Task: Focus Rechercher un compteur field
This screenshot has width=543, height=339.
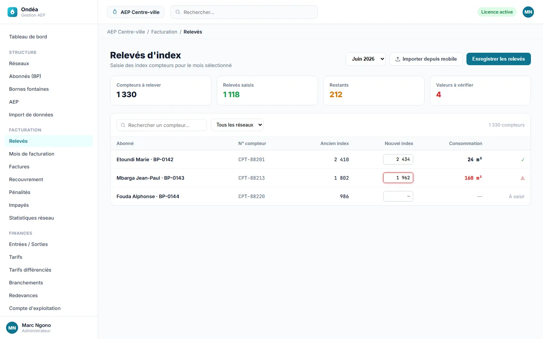Action: point(162,125)
